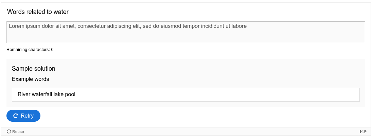Screen dimensions: 374x137
Task: Click the empty space below the text in the textarea
Action: pyautogui.click(x=185, y=36)
